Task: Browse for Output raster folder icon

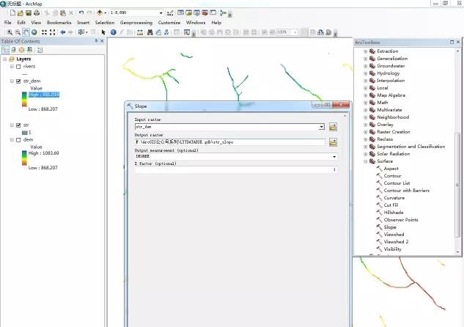Action: [x=333, y=142]
